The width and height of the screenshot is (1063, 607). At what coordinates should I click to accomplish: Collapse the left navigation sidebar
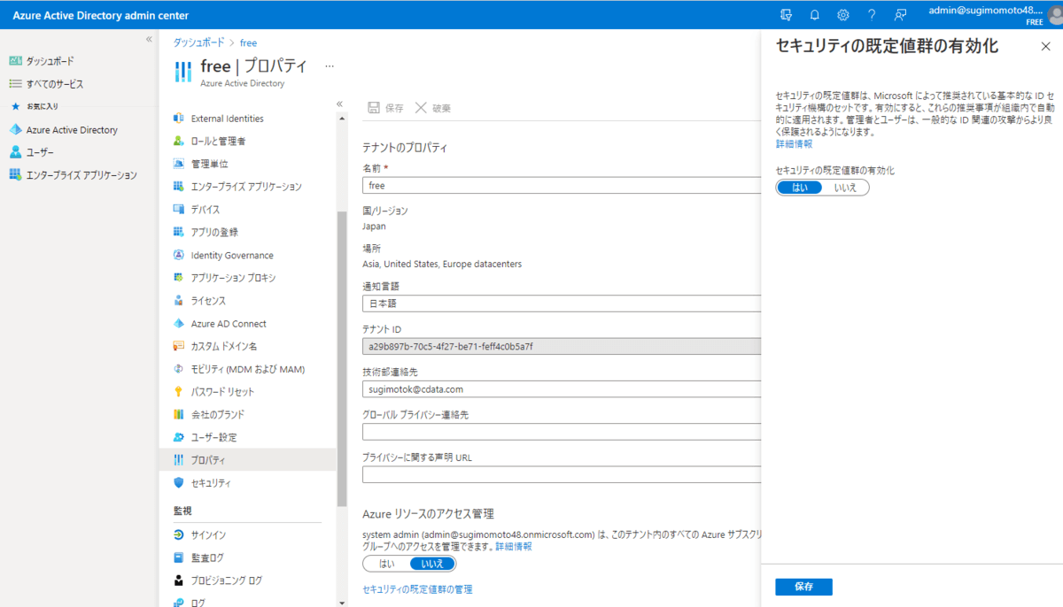point(149,40)
